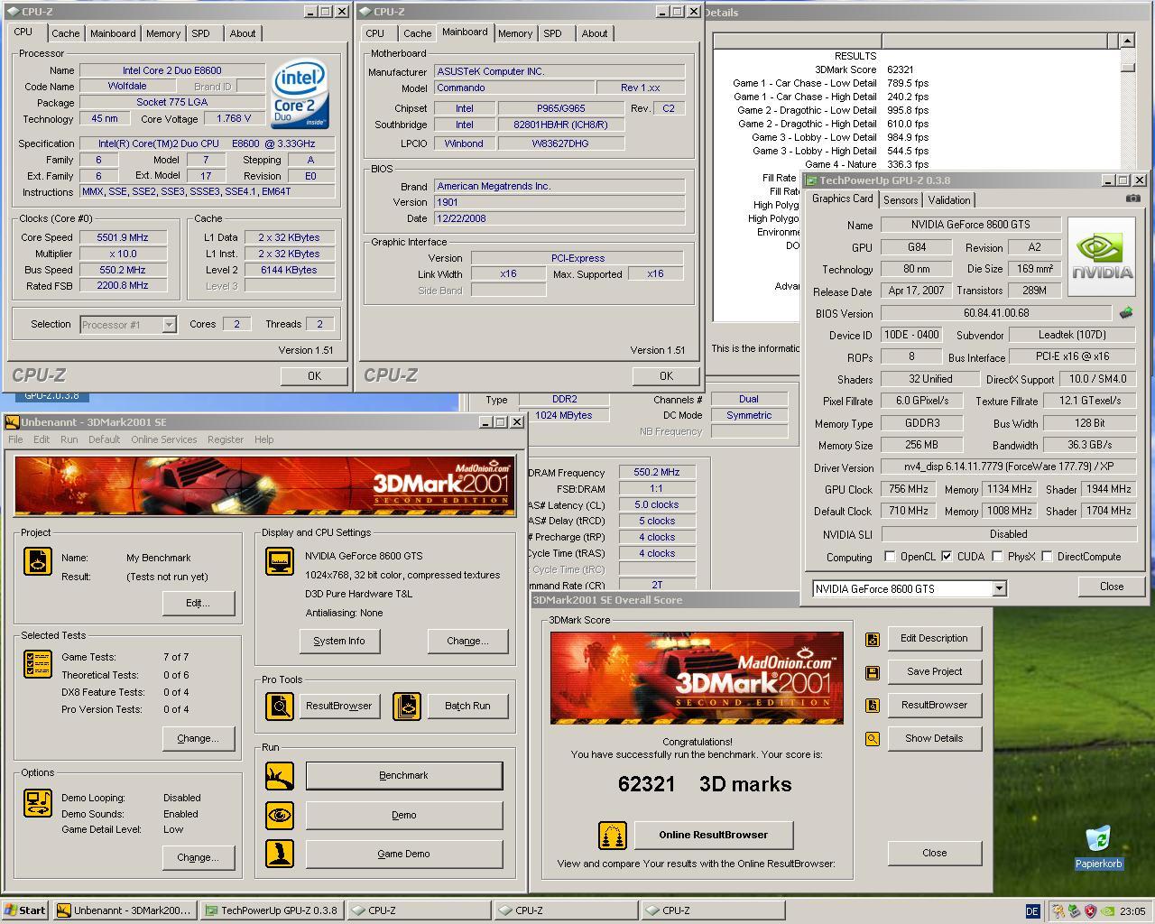Click the Intel Core 2 Duo logo
This screenshot has height=924, width=1155.
(300, 95)
